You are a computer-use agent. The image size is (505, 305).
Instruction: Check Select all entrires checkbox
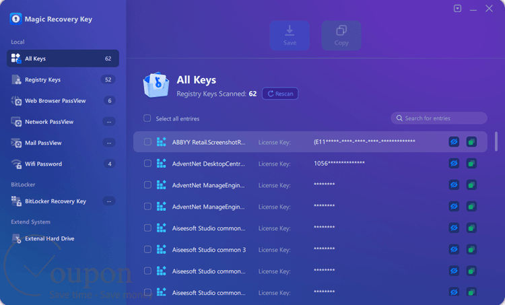tap(147, 118)
